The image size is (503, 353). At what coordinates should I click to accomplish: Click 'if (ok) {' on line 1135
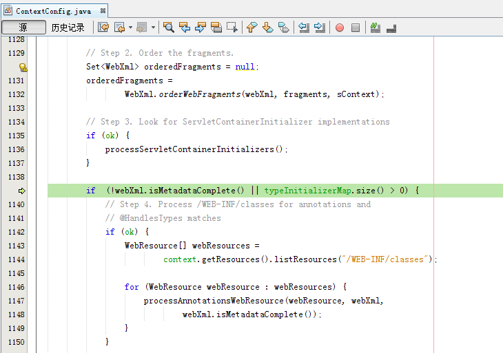pos(107,136)
